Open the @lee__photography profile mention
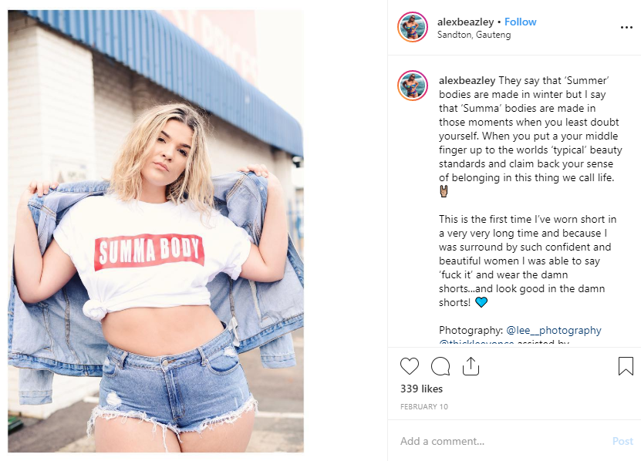The image size is (641, 461). (554, 330)
